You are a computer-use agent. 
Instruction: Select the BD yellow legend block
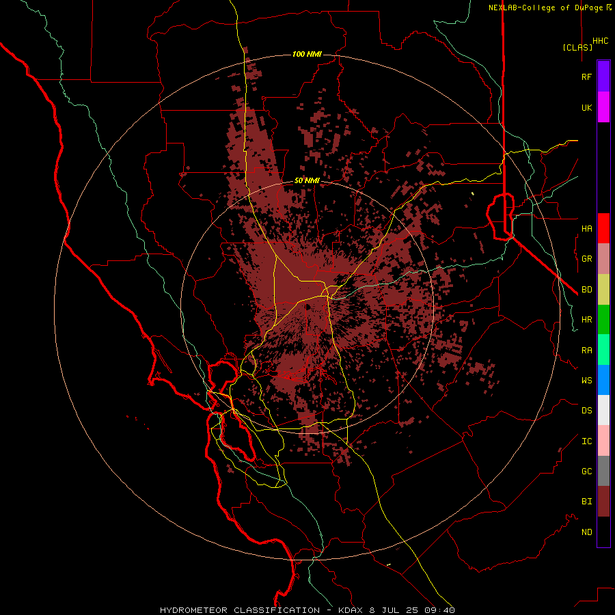pyautogui.click(x=603, y=290)
